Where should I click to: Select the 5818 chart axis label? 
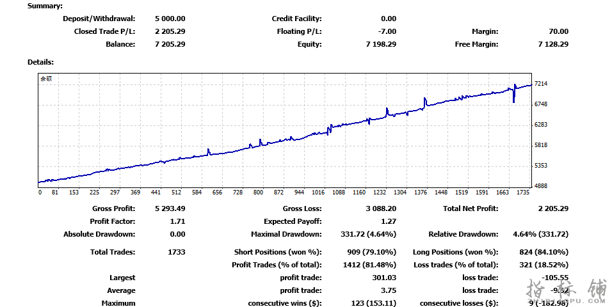click(x=541, y=145)
